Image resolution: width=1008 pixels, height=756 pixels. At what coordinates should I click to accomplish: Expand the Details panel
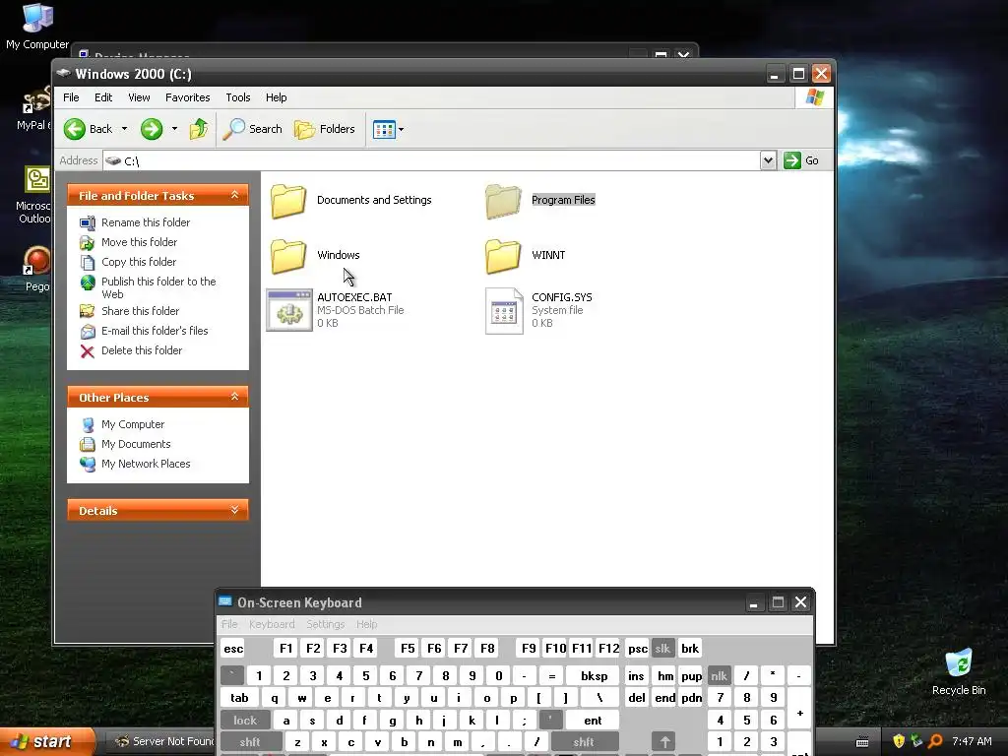234,511
